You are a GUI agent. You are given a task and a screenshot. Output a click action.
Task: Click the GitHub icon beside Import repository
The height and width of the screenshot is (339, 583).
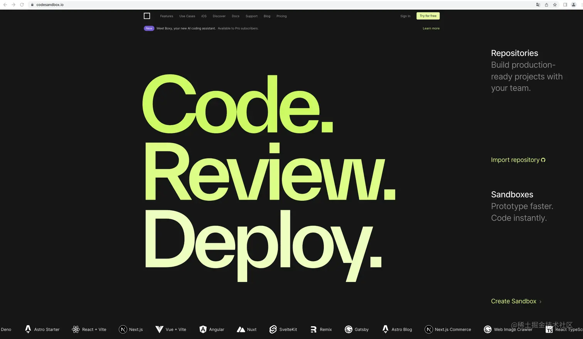(543, 160)
